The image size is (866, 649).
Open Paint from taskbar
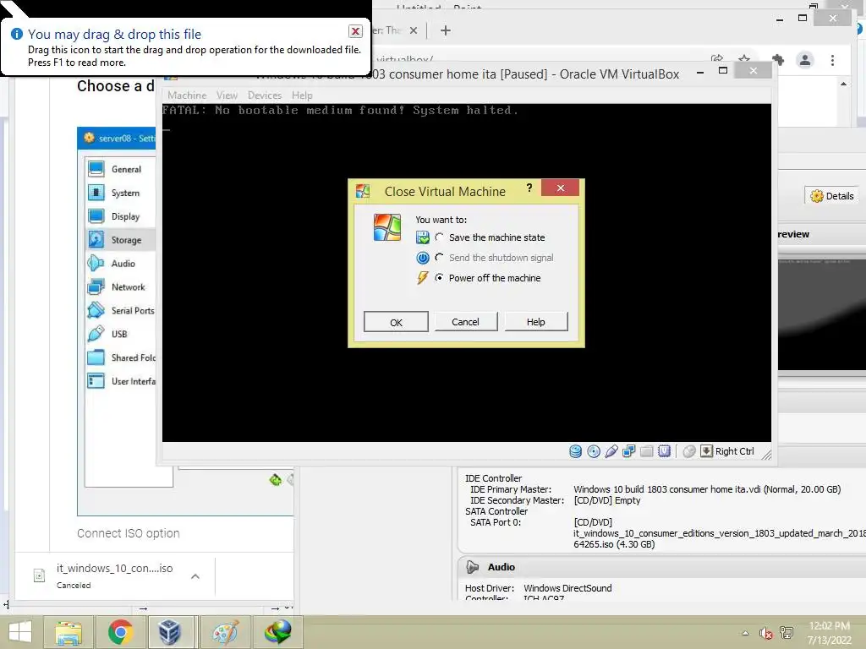[225, 632]
